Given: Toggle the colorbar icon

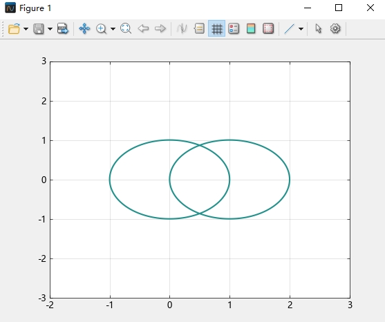Looking at the screenshot, I should tap(251, 29).
